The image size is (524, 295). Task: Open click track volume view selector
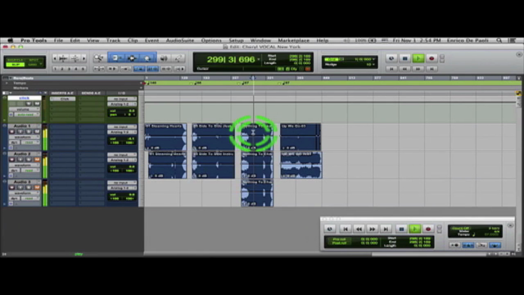pyautogui.click(x=24, y=109)
